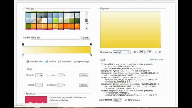The width and height of the screenshot is (192, 108).
Task: Choose the dark forest green preset
Action: pyautogui.click(x=77, y=21)
